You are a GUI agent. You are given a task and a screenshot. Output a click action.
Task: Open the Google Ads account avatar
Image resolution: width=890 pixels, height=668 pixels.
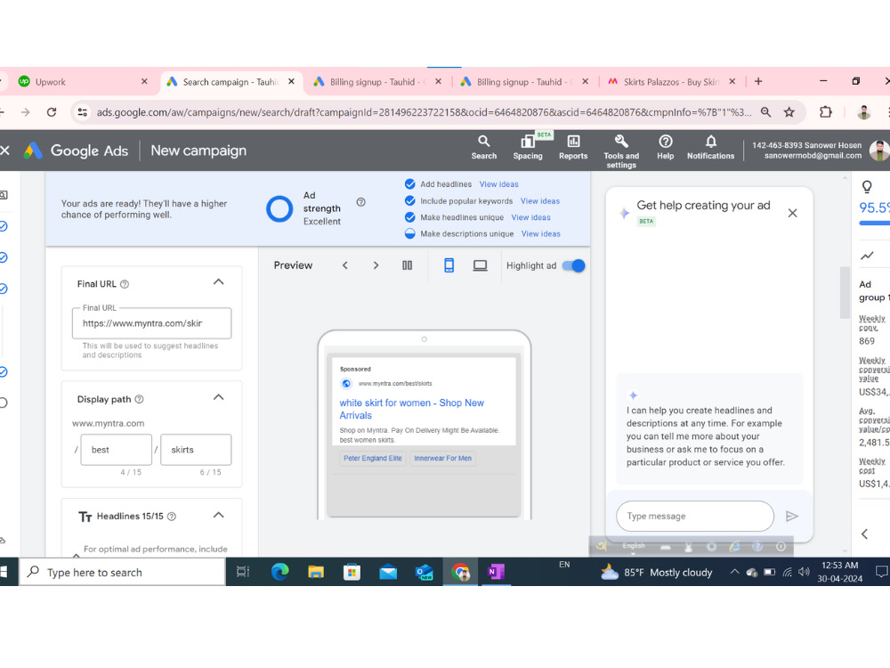pyautogui.click(x=879, y=151)
